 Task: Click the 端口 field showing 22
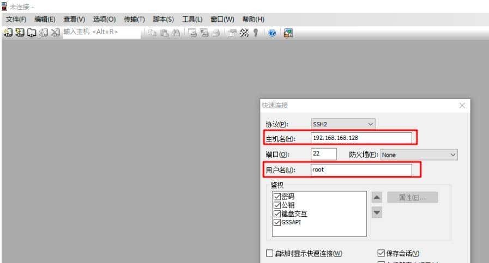point(323,154)
